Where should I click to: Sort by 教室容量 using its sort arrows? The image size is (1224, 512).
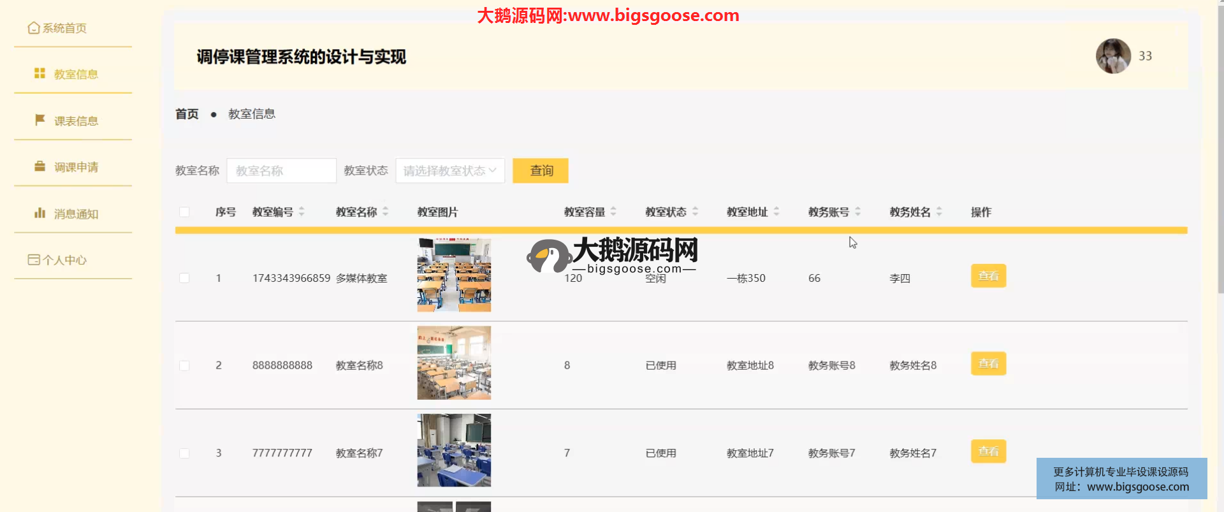613,212
